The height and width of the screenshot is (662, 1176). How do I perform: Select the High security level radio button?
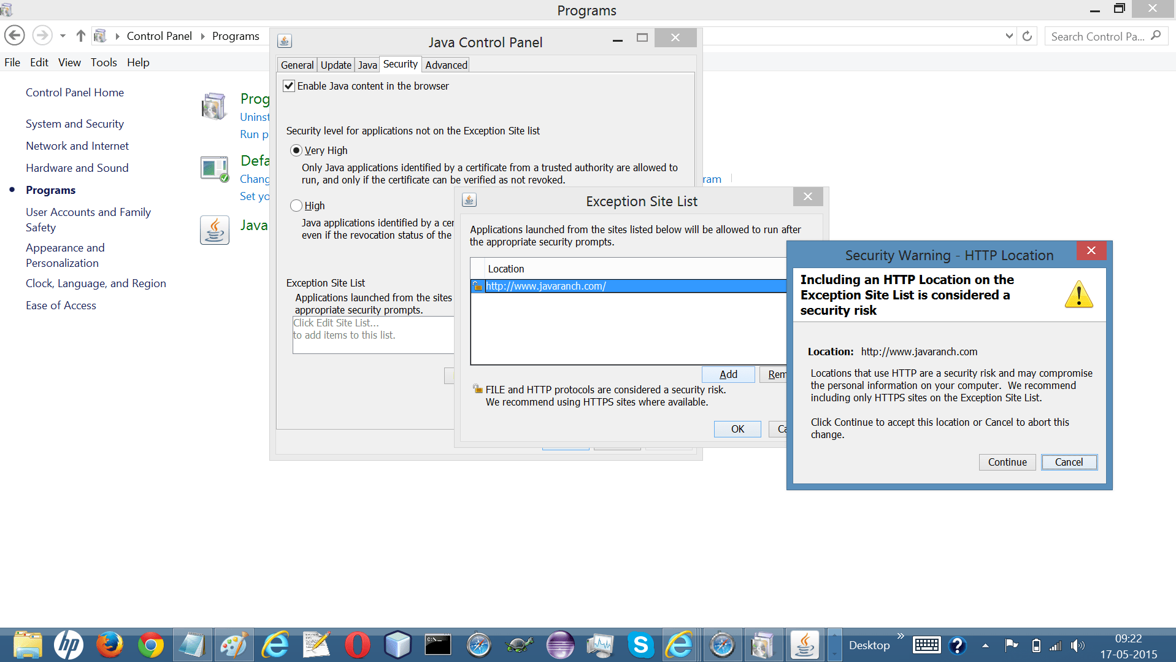click(x=296, y=206)
